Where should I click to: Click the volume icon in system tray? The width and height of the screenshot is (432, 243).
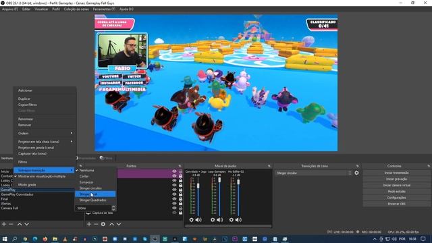click(394, 239)
